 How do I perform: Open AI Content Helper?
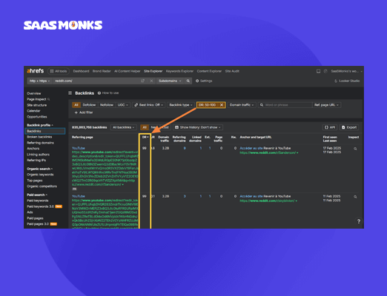128,71
